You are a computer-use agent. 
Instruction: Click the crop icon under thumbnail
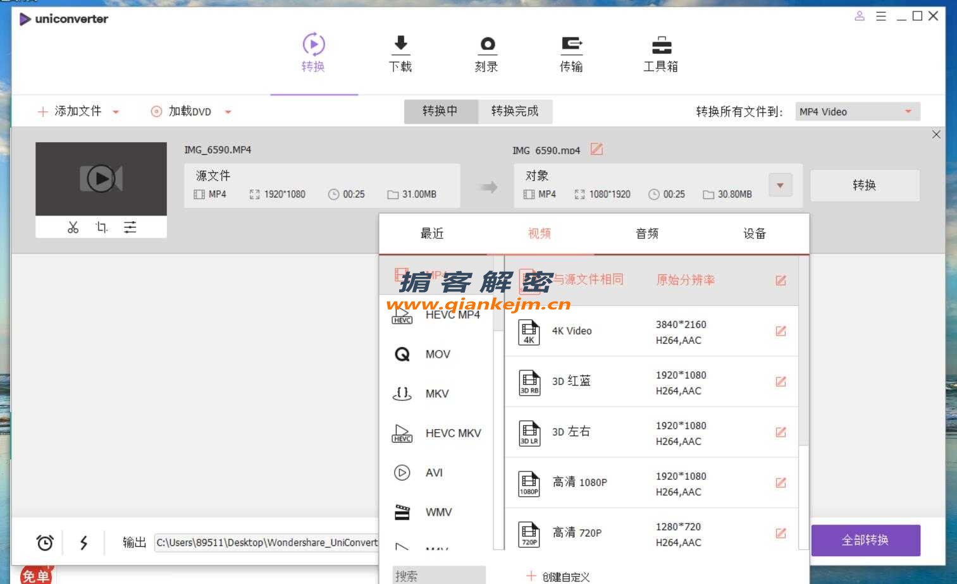point(102,228)
